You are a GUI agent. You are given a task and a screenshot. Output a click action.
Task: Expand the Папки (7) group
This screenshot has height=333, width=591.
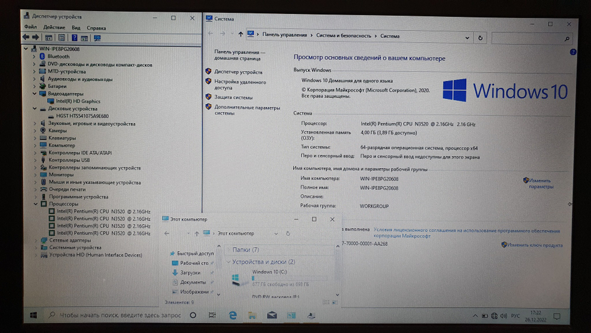(228, 250)
